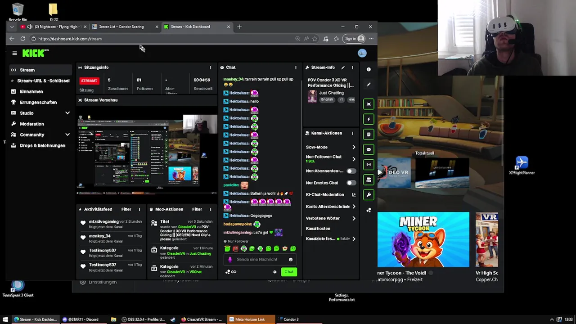Open Stream-Info three-dot menu
576x324 pixels.
352,67
